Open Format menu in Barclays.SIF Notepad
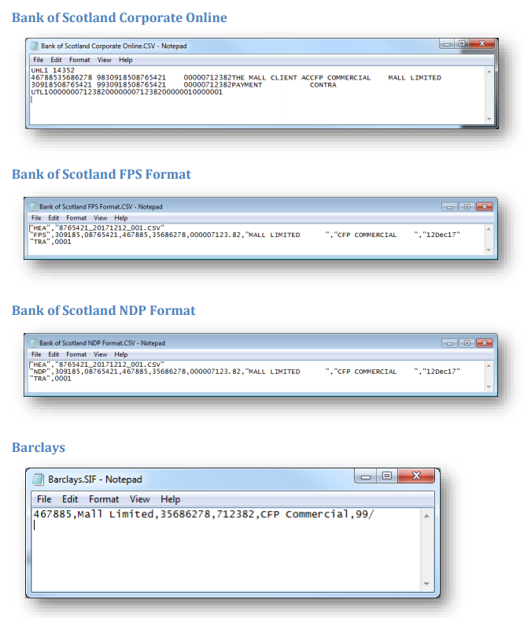This screenshot has height=618, width=524. coord(104,499)
